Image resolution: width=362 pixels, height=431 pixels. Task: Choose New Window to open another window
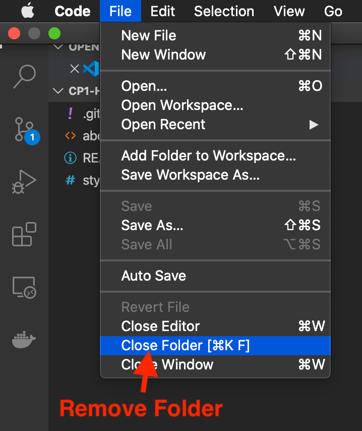click(163, 55)
